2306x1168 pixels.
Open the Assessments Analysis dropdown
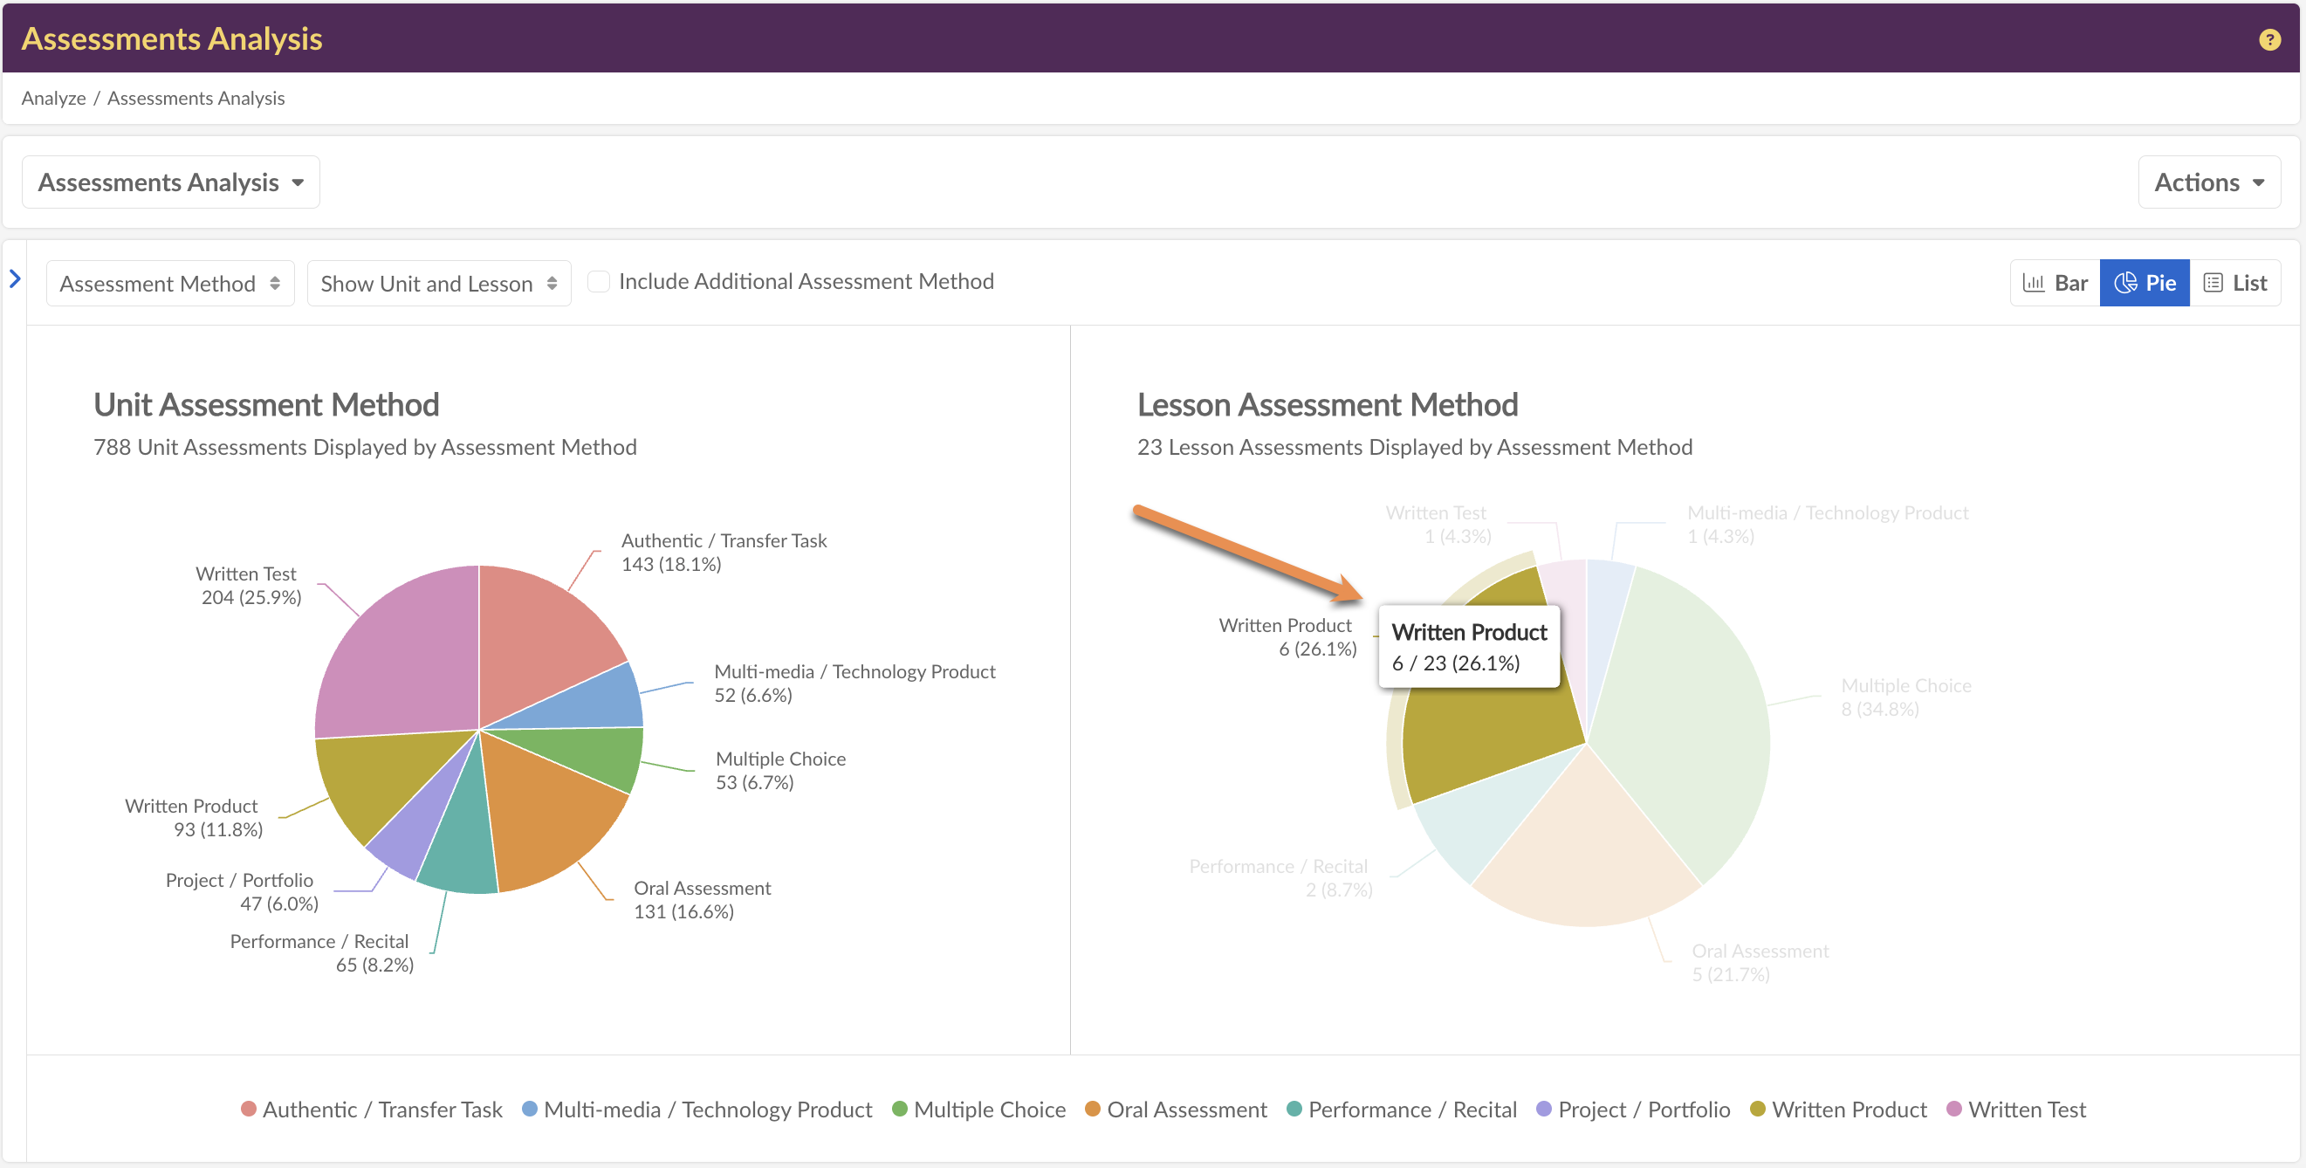(171, 182)
